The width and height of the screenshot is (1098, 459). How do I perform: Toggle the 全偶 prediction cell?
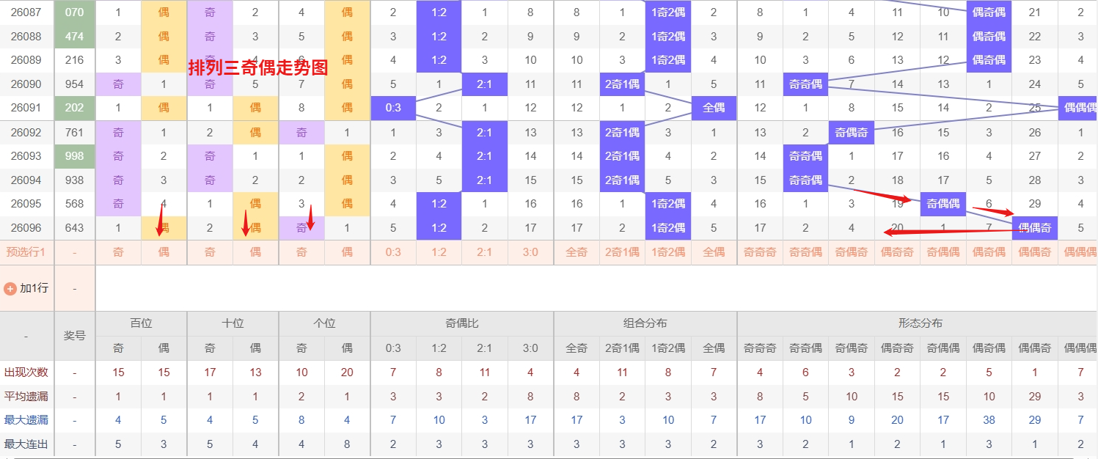[714, 251]
